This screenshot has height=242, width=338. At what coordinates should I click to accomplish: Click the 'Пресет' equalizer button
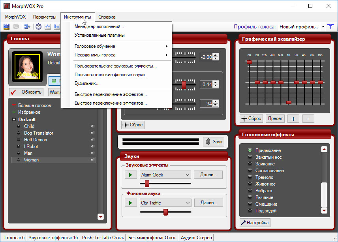(275, 118)
